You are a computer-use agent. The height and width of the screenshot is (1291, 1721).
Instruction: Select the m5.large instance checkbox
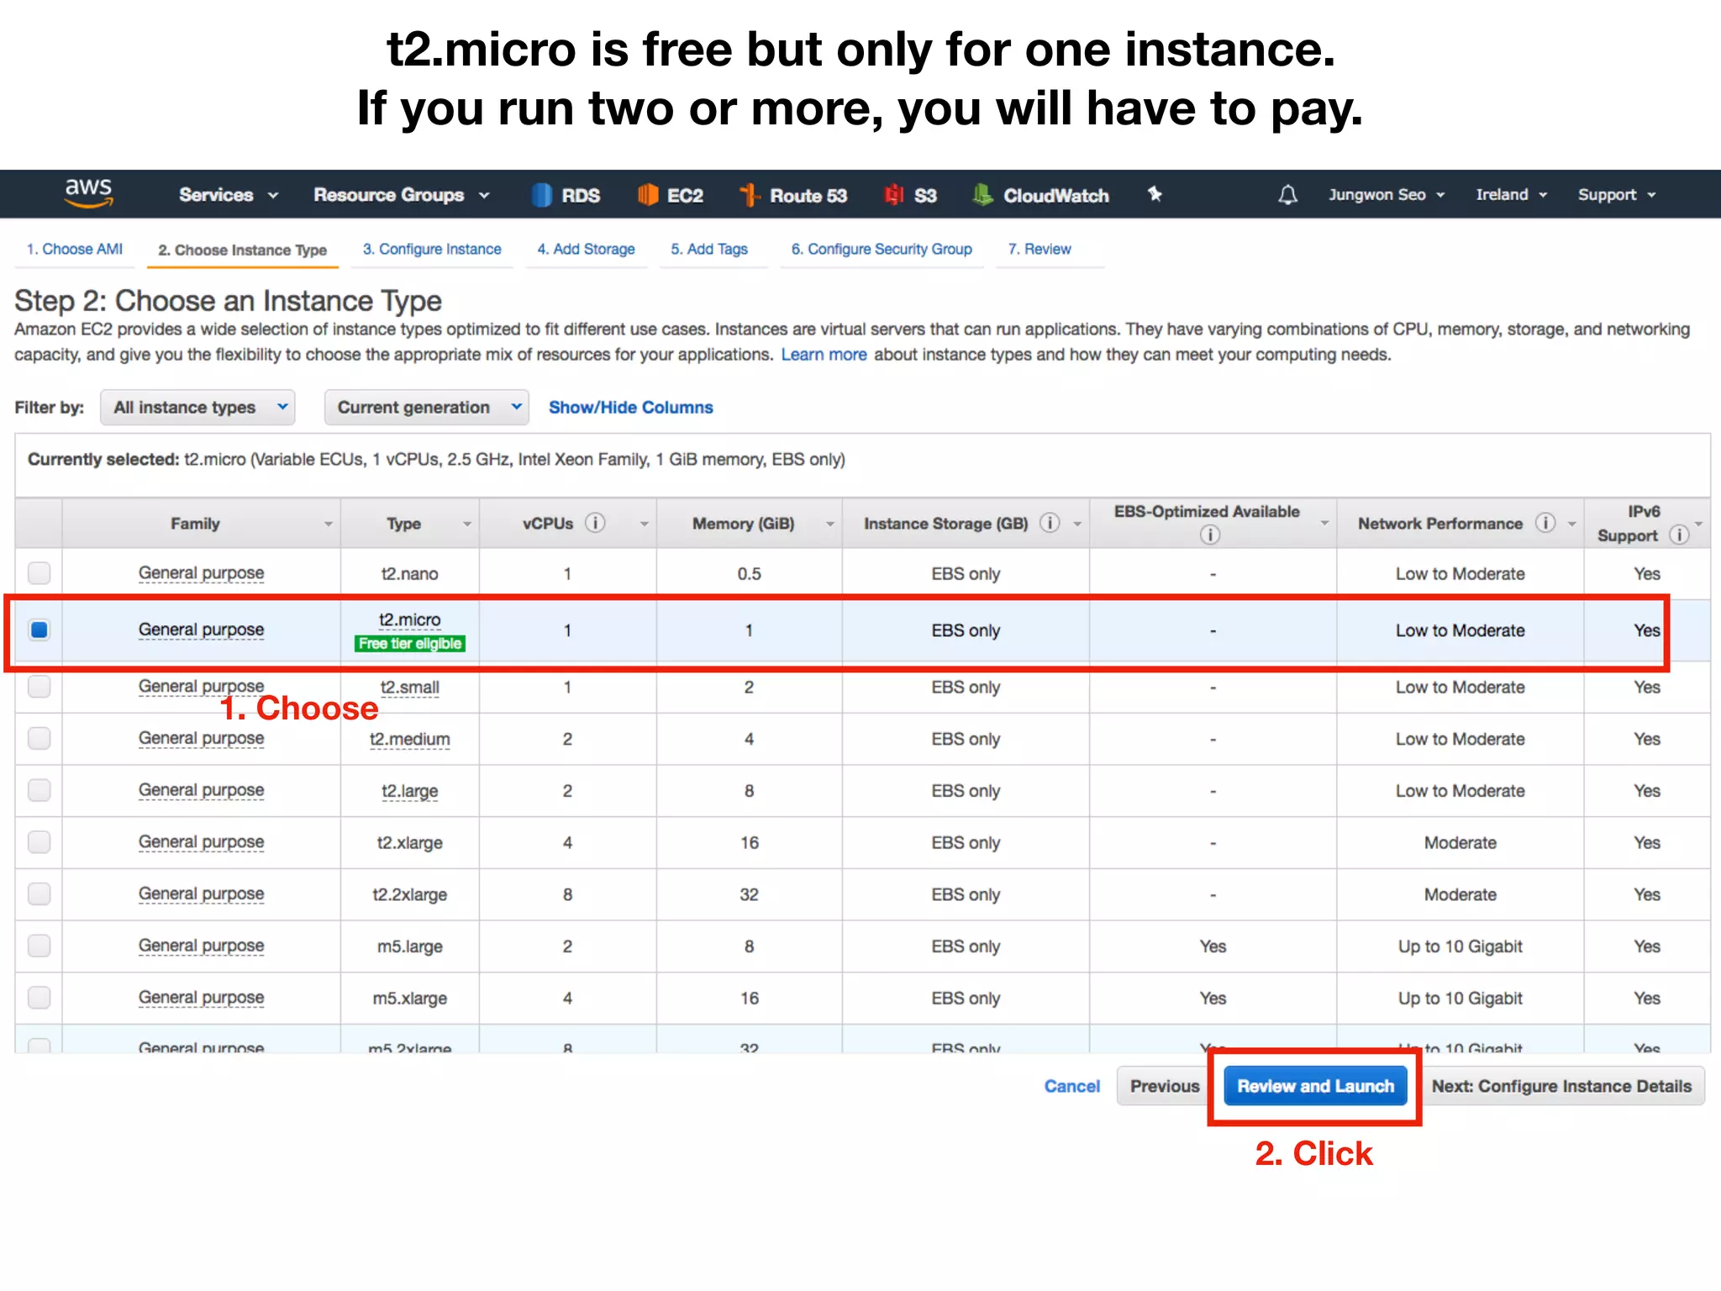tap(39, 946)
